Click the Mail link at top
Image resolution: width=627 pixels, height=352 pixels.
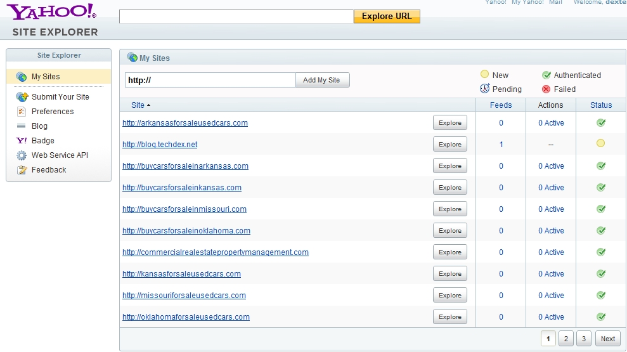[555, 2]
